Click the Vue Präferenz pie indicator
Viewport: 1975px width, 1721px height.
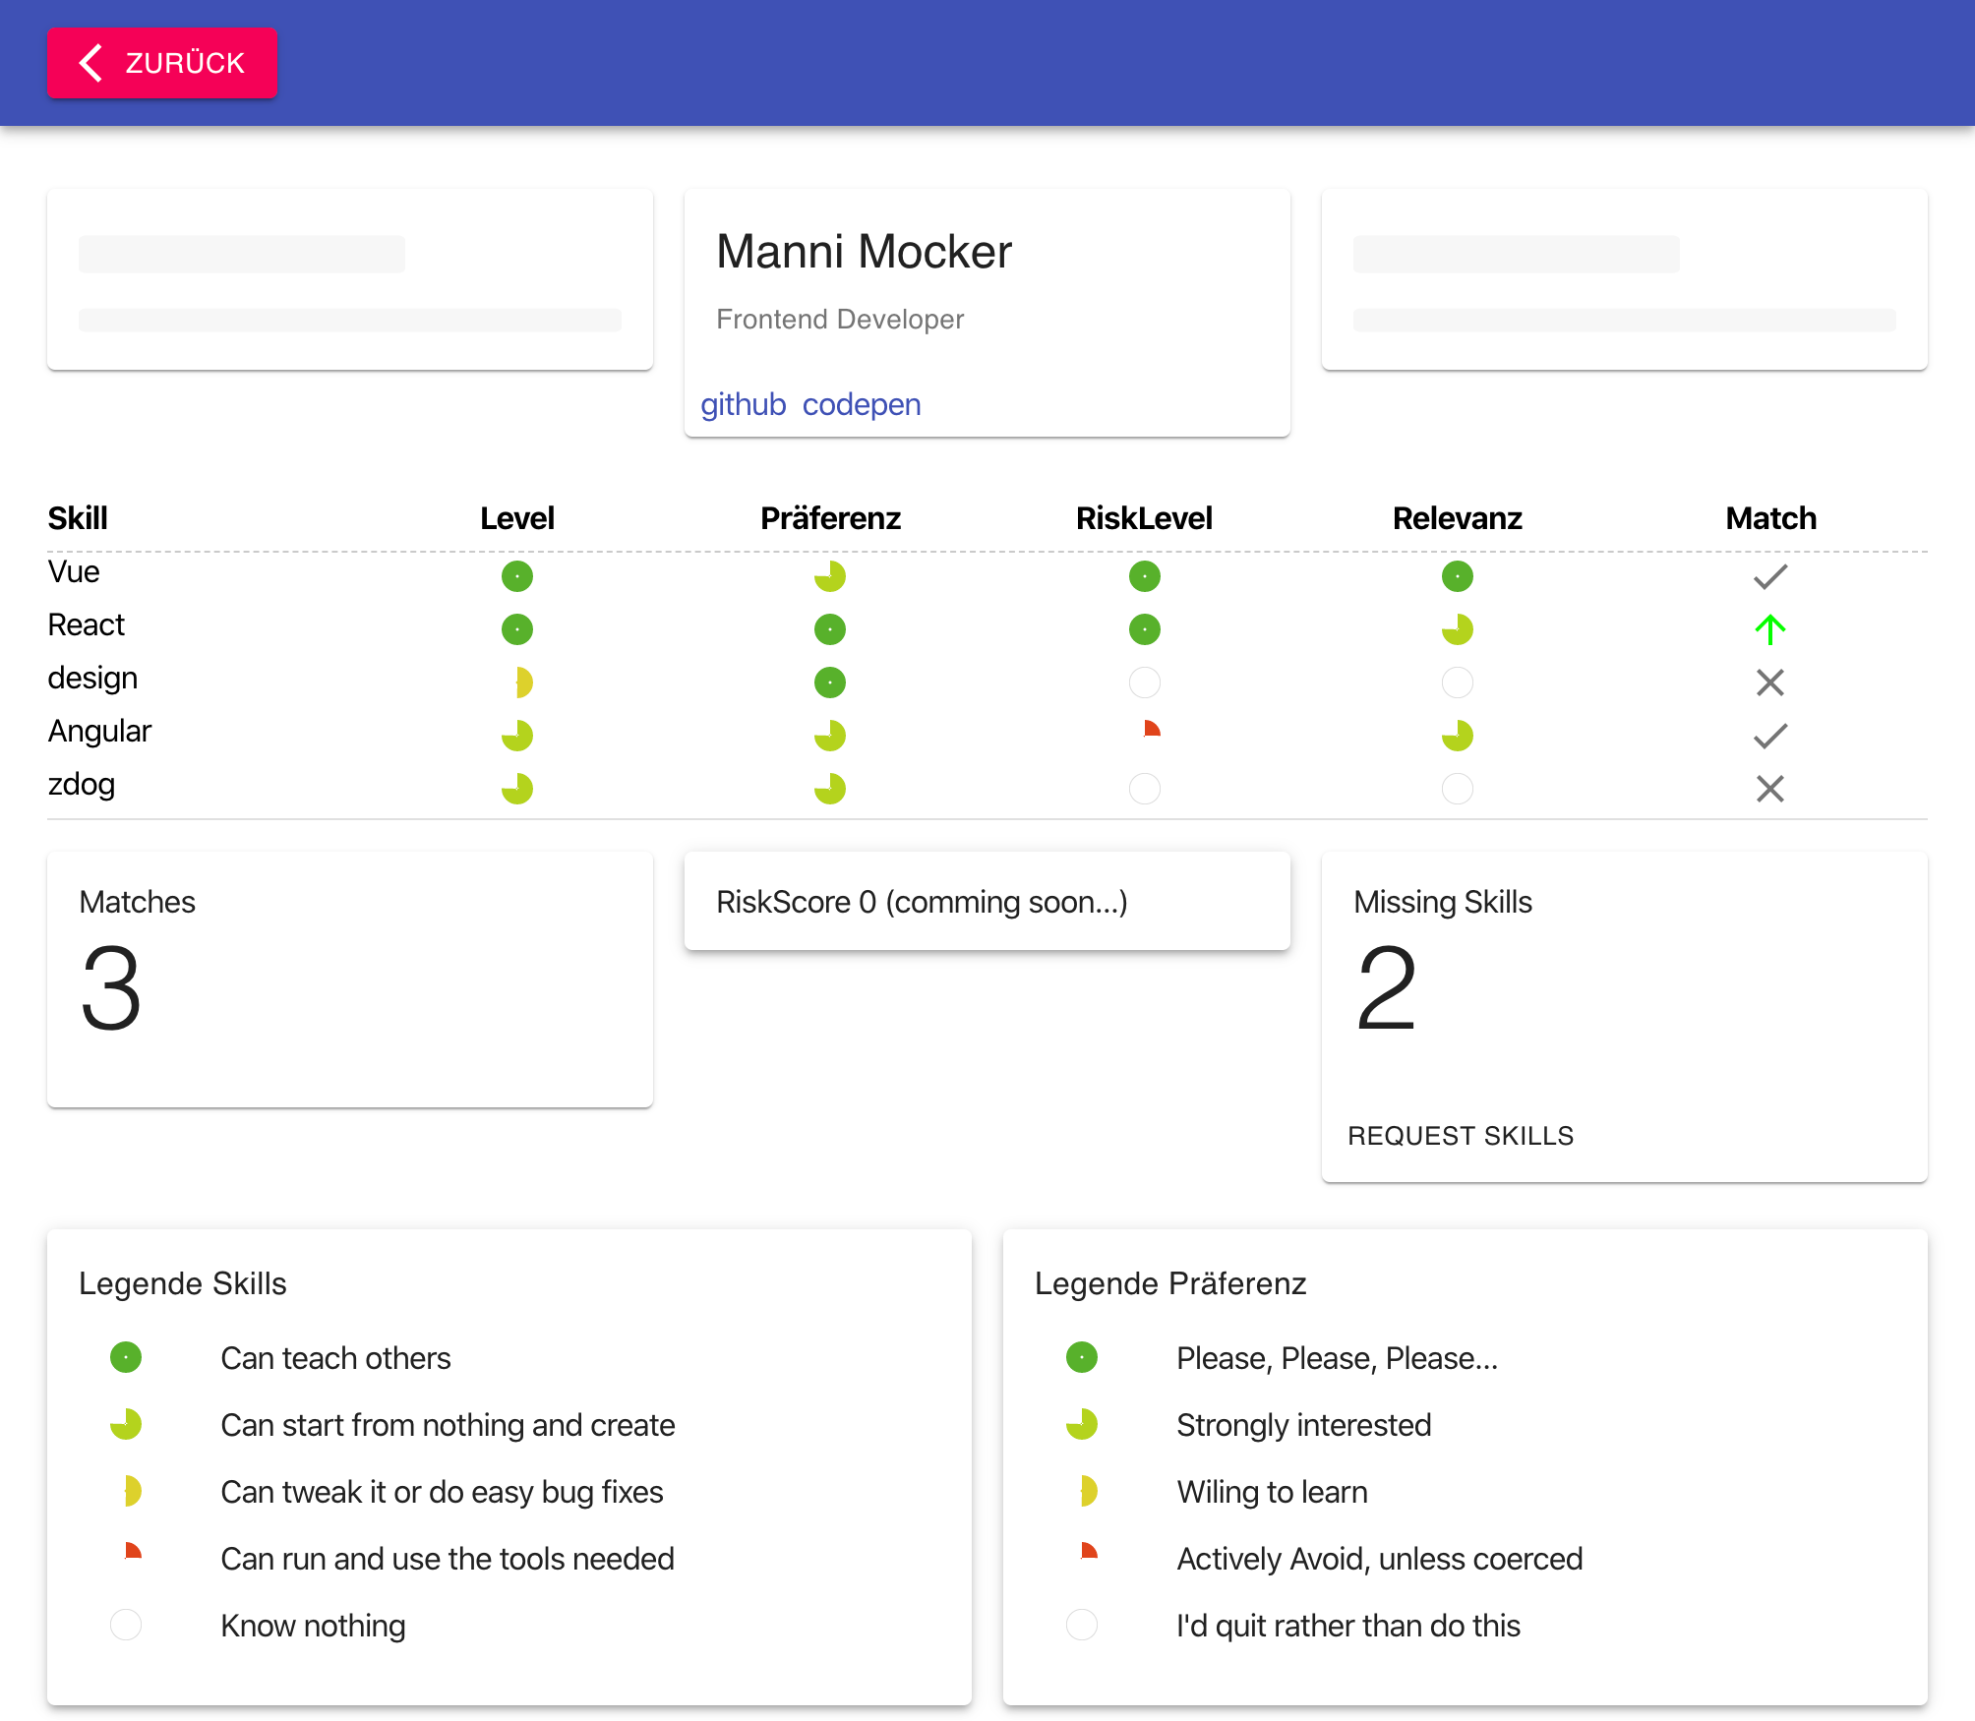830,576
